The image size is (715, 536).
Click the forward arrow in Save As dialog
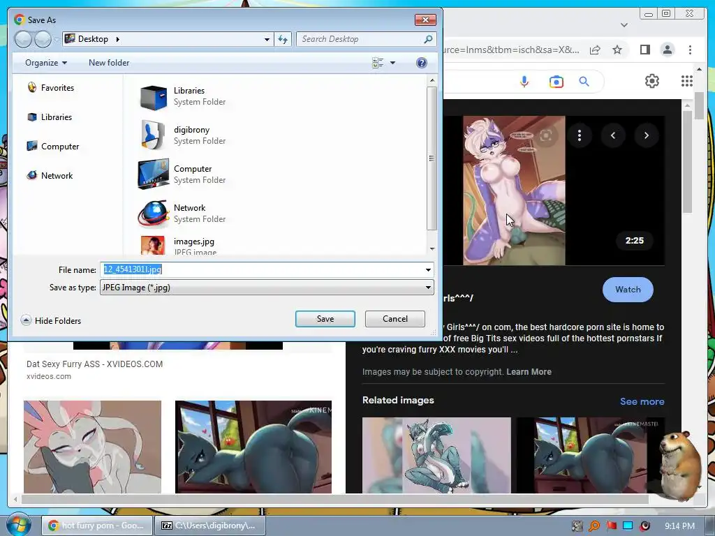pyautogui.click(x=43, y=39)
